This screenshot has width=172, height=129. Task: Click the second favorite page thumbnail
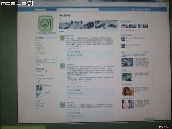coord(39,87)
